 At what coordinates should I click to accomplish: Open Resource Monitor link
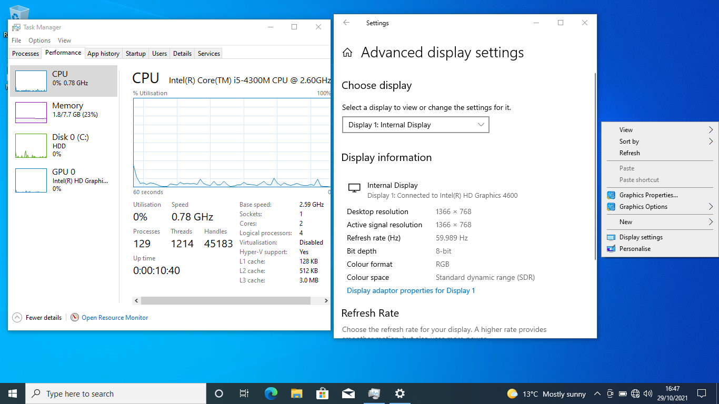tap(115, 318)
